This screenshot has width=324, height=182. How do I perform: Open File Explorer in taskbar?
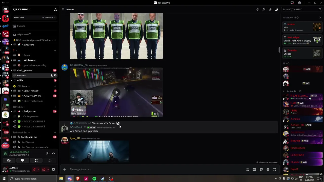61,179
